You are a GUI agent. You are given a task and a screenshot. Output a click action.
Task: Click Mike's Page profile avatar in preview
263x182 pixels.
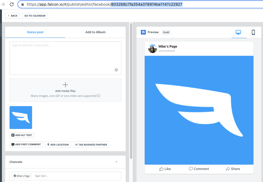[x=153, y=49]
